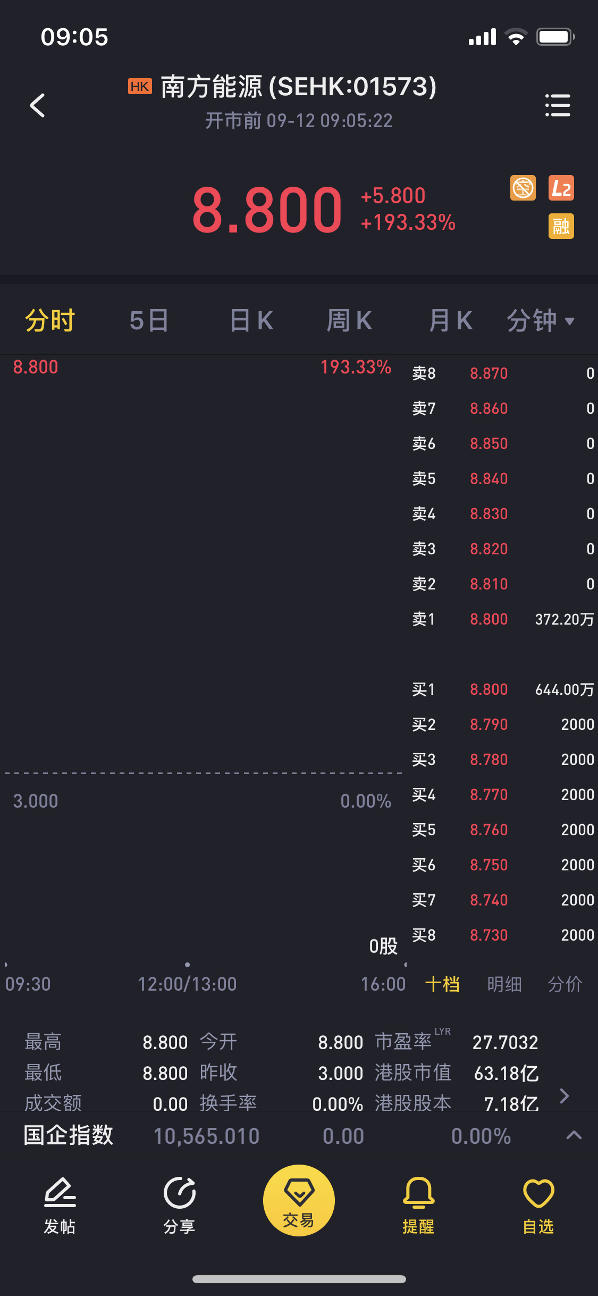Expand the 国企指数 index bar chevron
The width and height of the screenshot is (598, 1296).
[x=574, y=1135]
